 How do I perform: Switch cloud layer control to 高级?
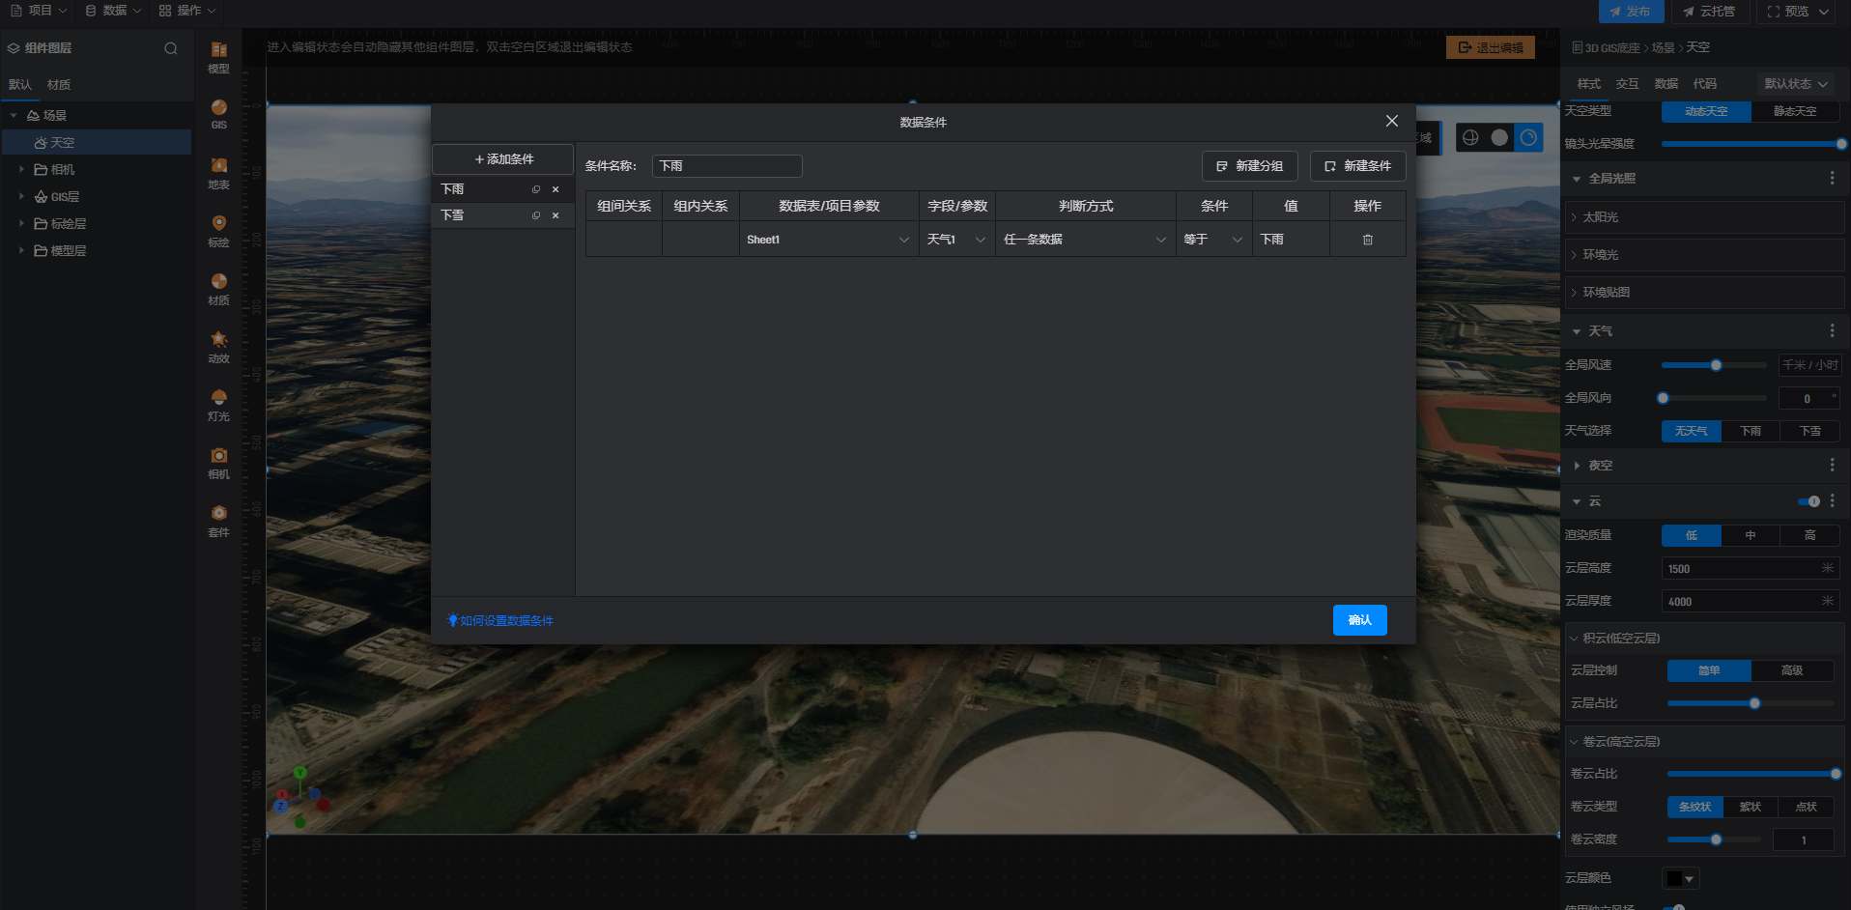(x=1792, y=670)
